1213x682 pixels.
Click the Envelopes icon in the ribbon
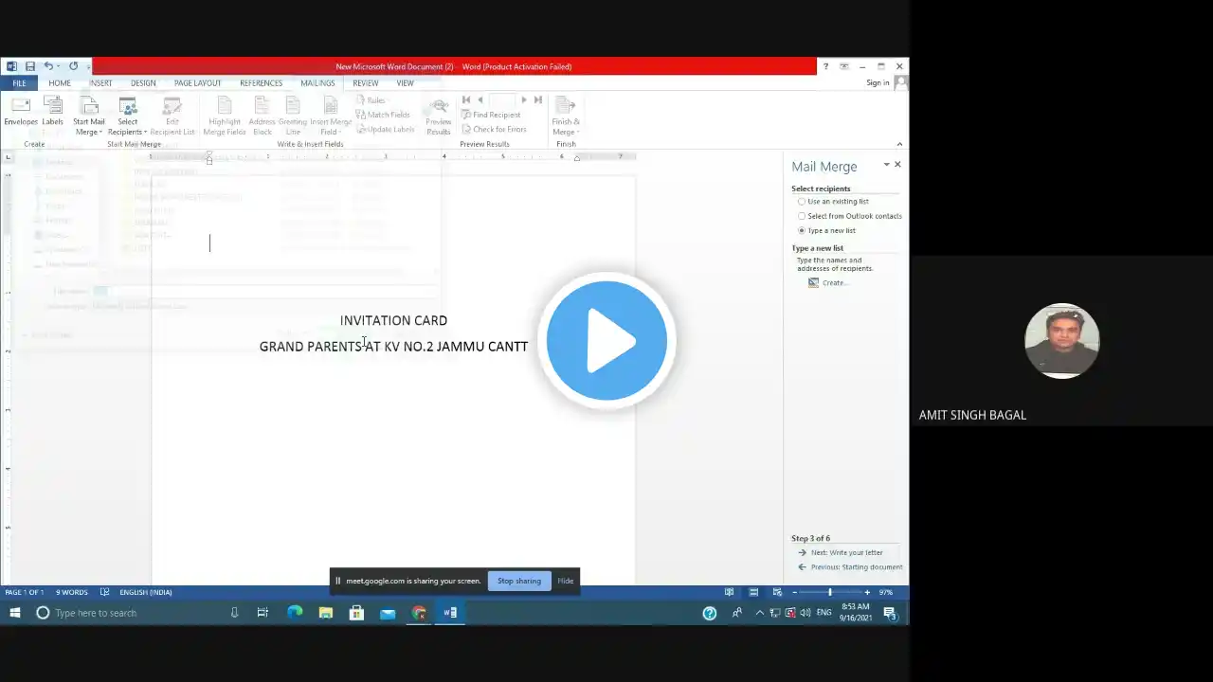[x=20, y=112]
